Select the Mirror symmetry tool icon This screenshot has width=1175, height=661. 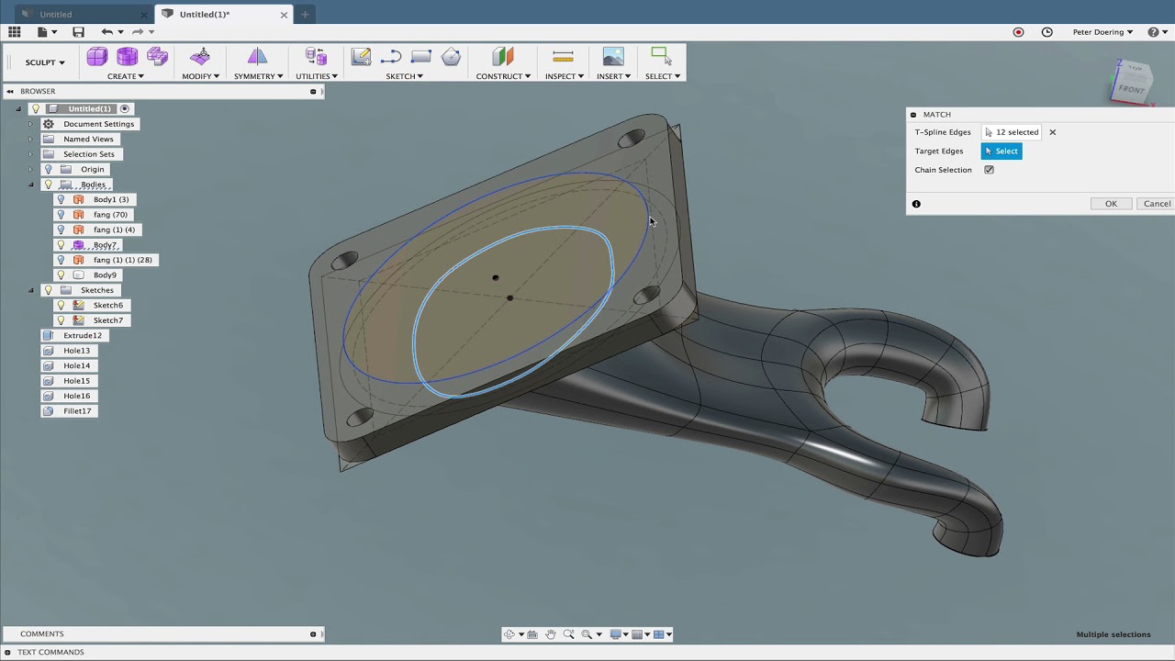[x=257, y=57]
